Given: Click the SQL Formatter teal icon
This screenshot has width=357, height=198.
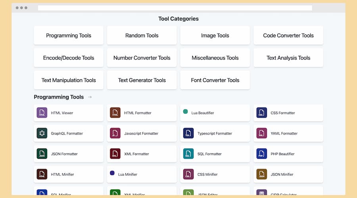Looking at the screenshot, I should pos(188,154).
